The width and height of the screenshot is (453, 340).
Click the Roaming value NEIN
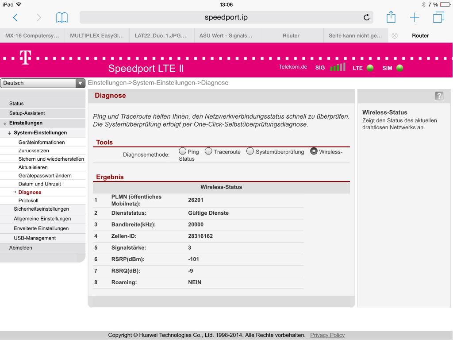click(x=195, y=282)
